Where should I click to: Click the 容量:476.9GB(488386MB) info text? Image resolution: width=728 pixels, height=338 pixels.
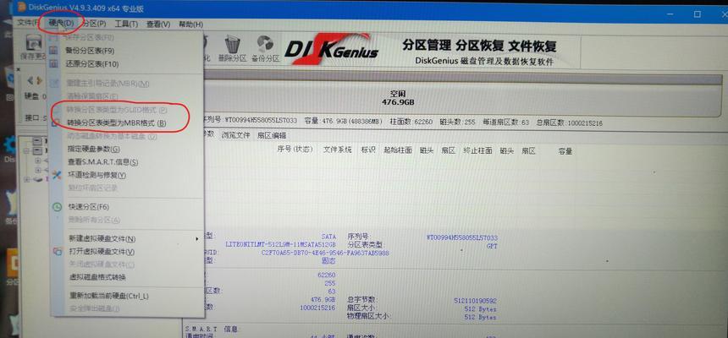tap(343, 121)
